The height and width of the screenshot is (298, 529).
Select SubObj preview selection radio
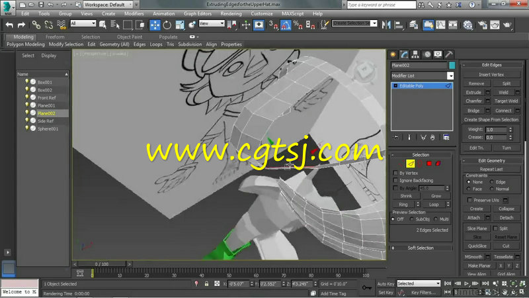tap(411, 219)
